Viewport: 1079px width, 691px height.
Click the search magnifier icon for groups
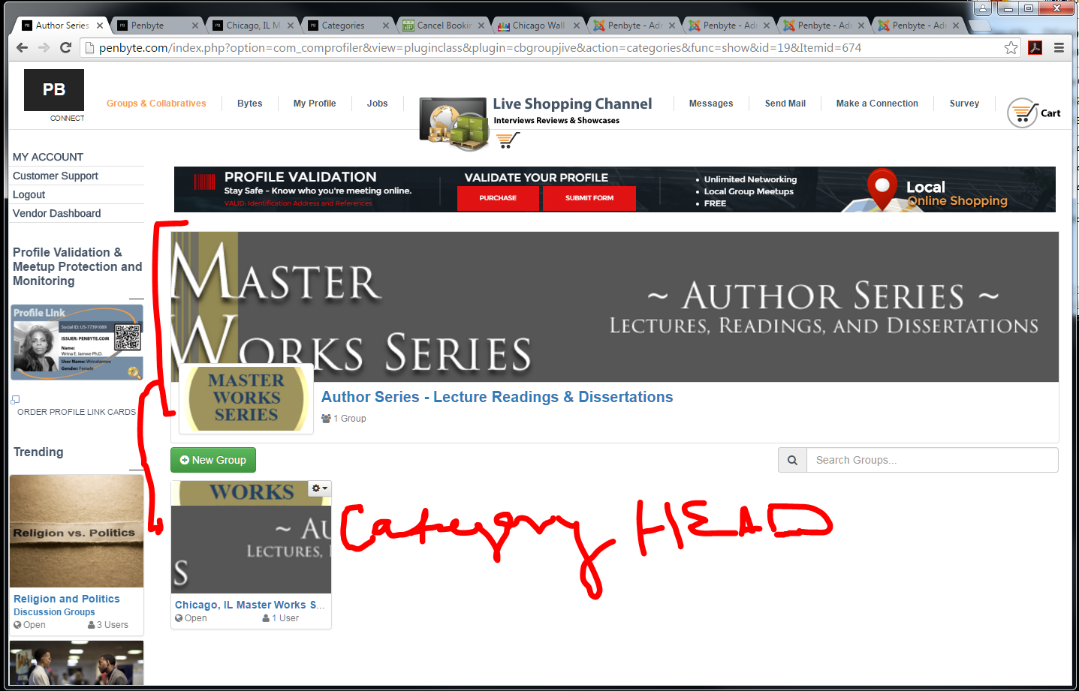click(x=792, y=460)
